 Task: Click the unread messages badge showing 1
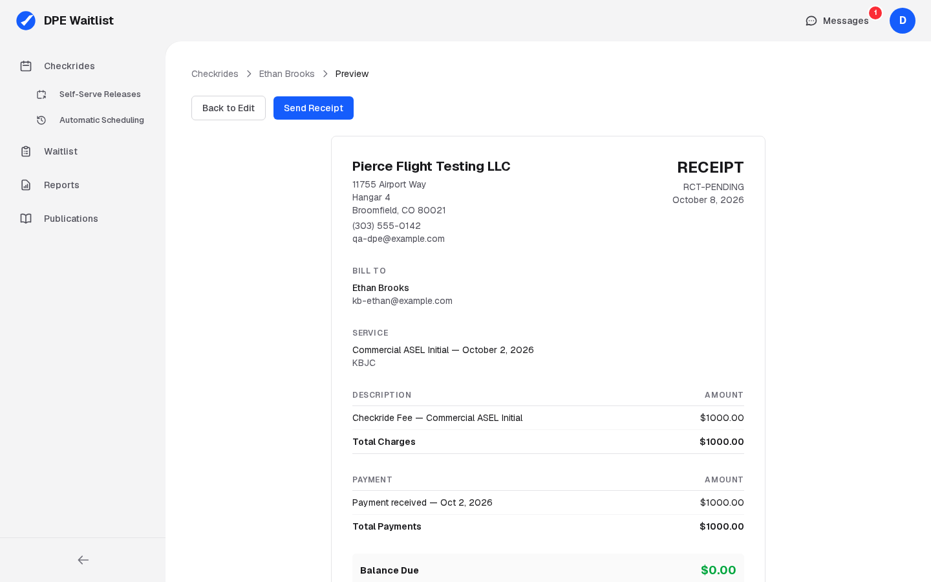pos(875,13)
